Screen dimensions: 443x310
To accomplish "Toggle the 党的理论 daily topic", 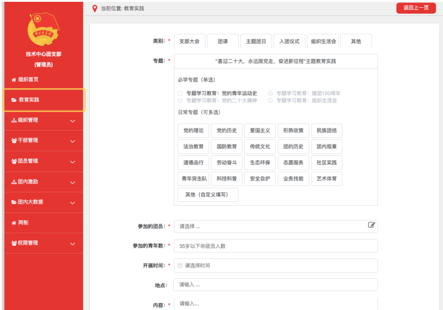I will tap(193, 131).
